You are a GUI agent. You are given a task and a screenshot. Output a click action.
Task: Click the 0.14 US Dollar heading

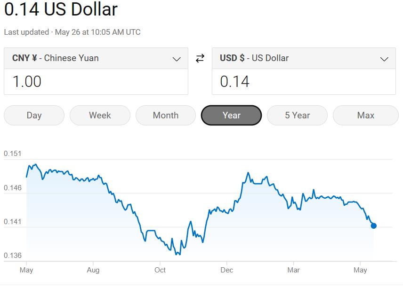tap(61, 9)
